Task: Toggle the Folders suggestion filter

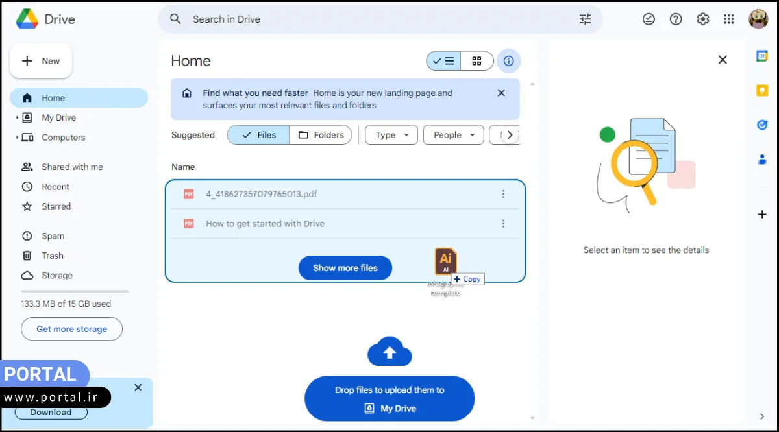Action: point(321,135)
